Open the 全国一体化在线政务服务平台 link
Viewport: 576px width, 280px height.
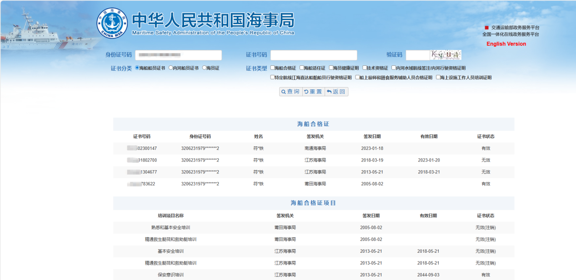(x=511, y=34)
